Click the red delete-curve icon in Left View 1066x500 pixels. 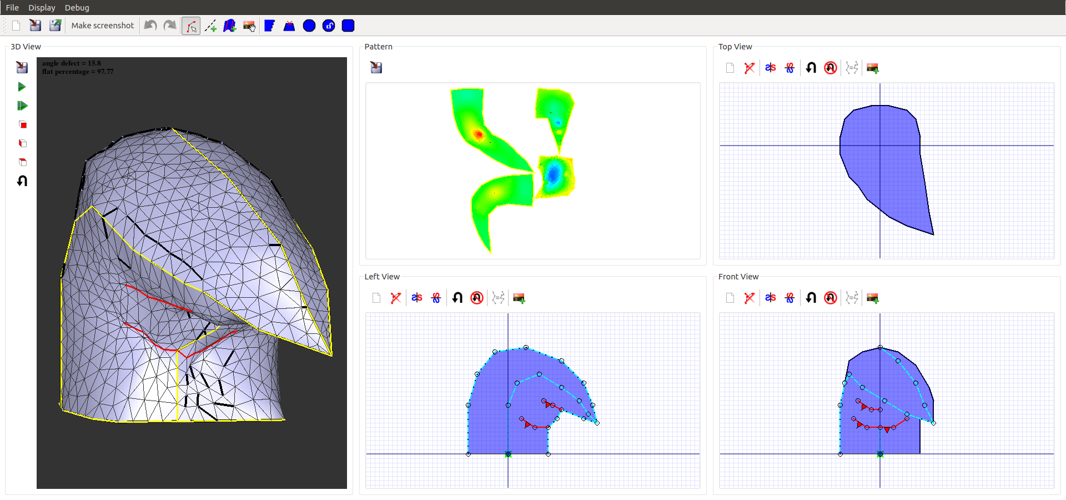396,298
